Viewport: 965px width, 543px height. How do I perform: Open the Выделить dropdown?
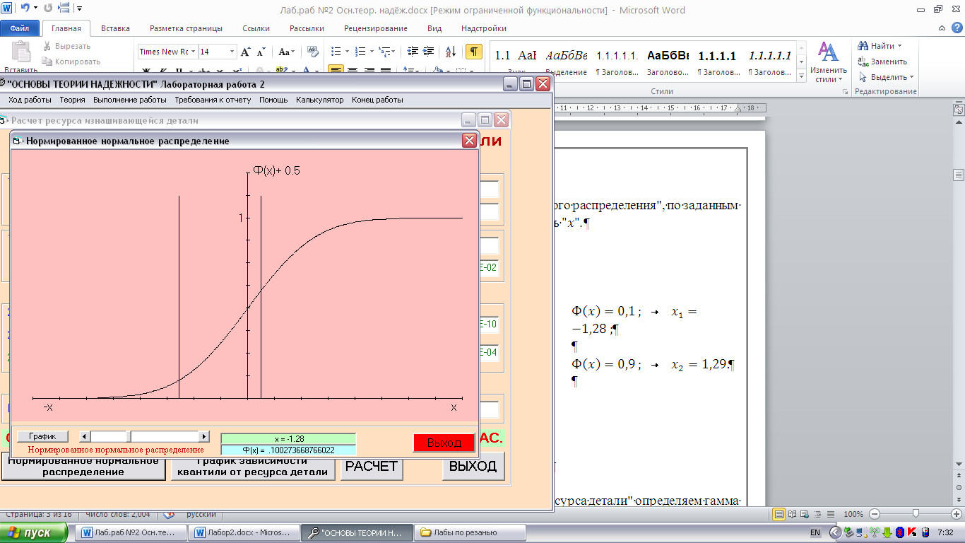(886, 77)
